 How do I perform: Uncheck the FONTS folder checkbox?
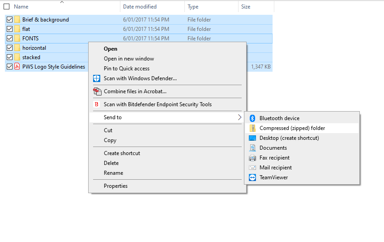tap(9, 39)
